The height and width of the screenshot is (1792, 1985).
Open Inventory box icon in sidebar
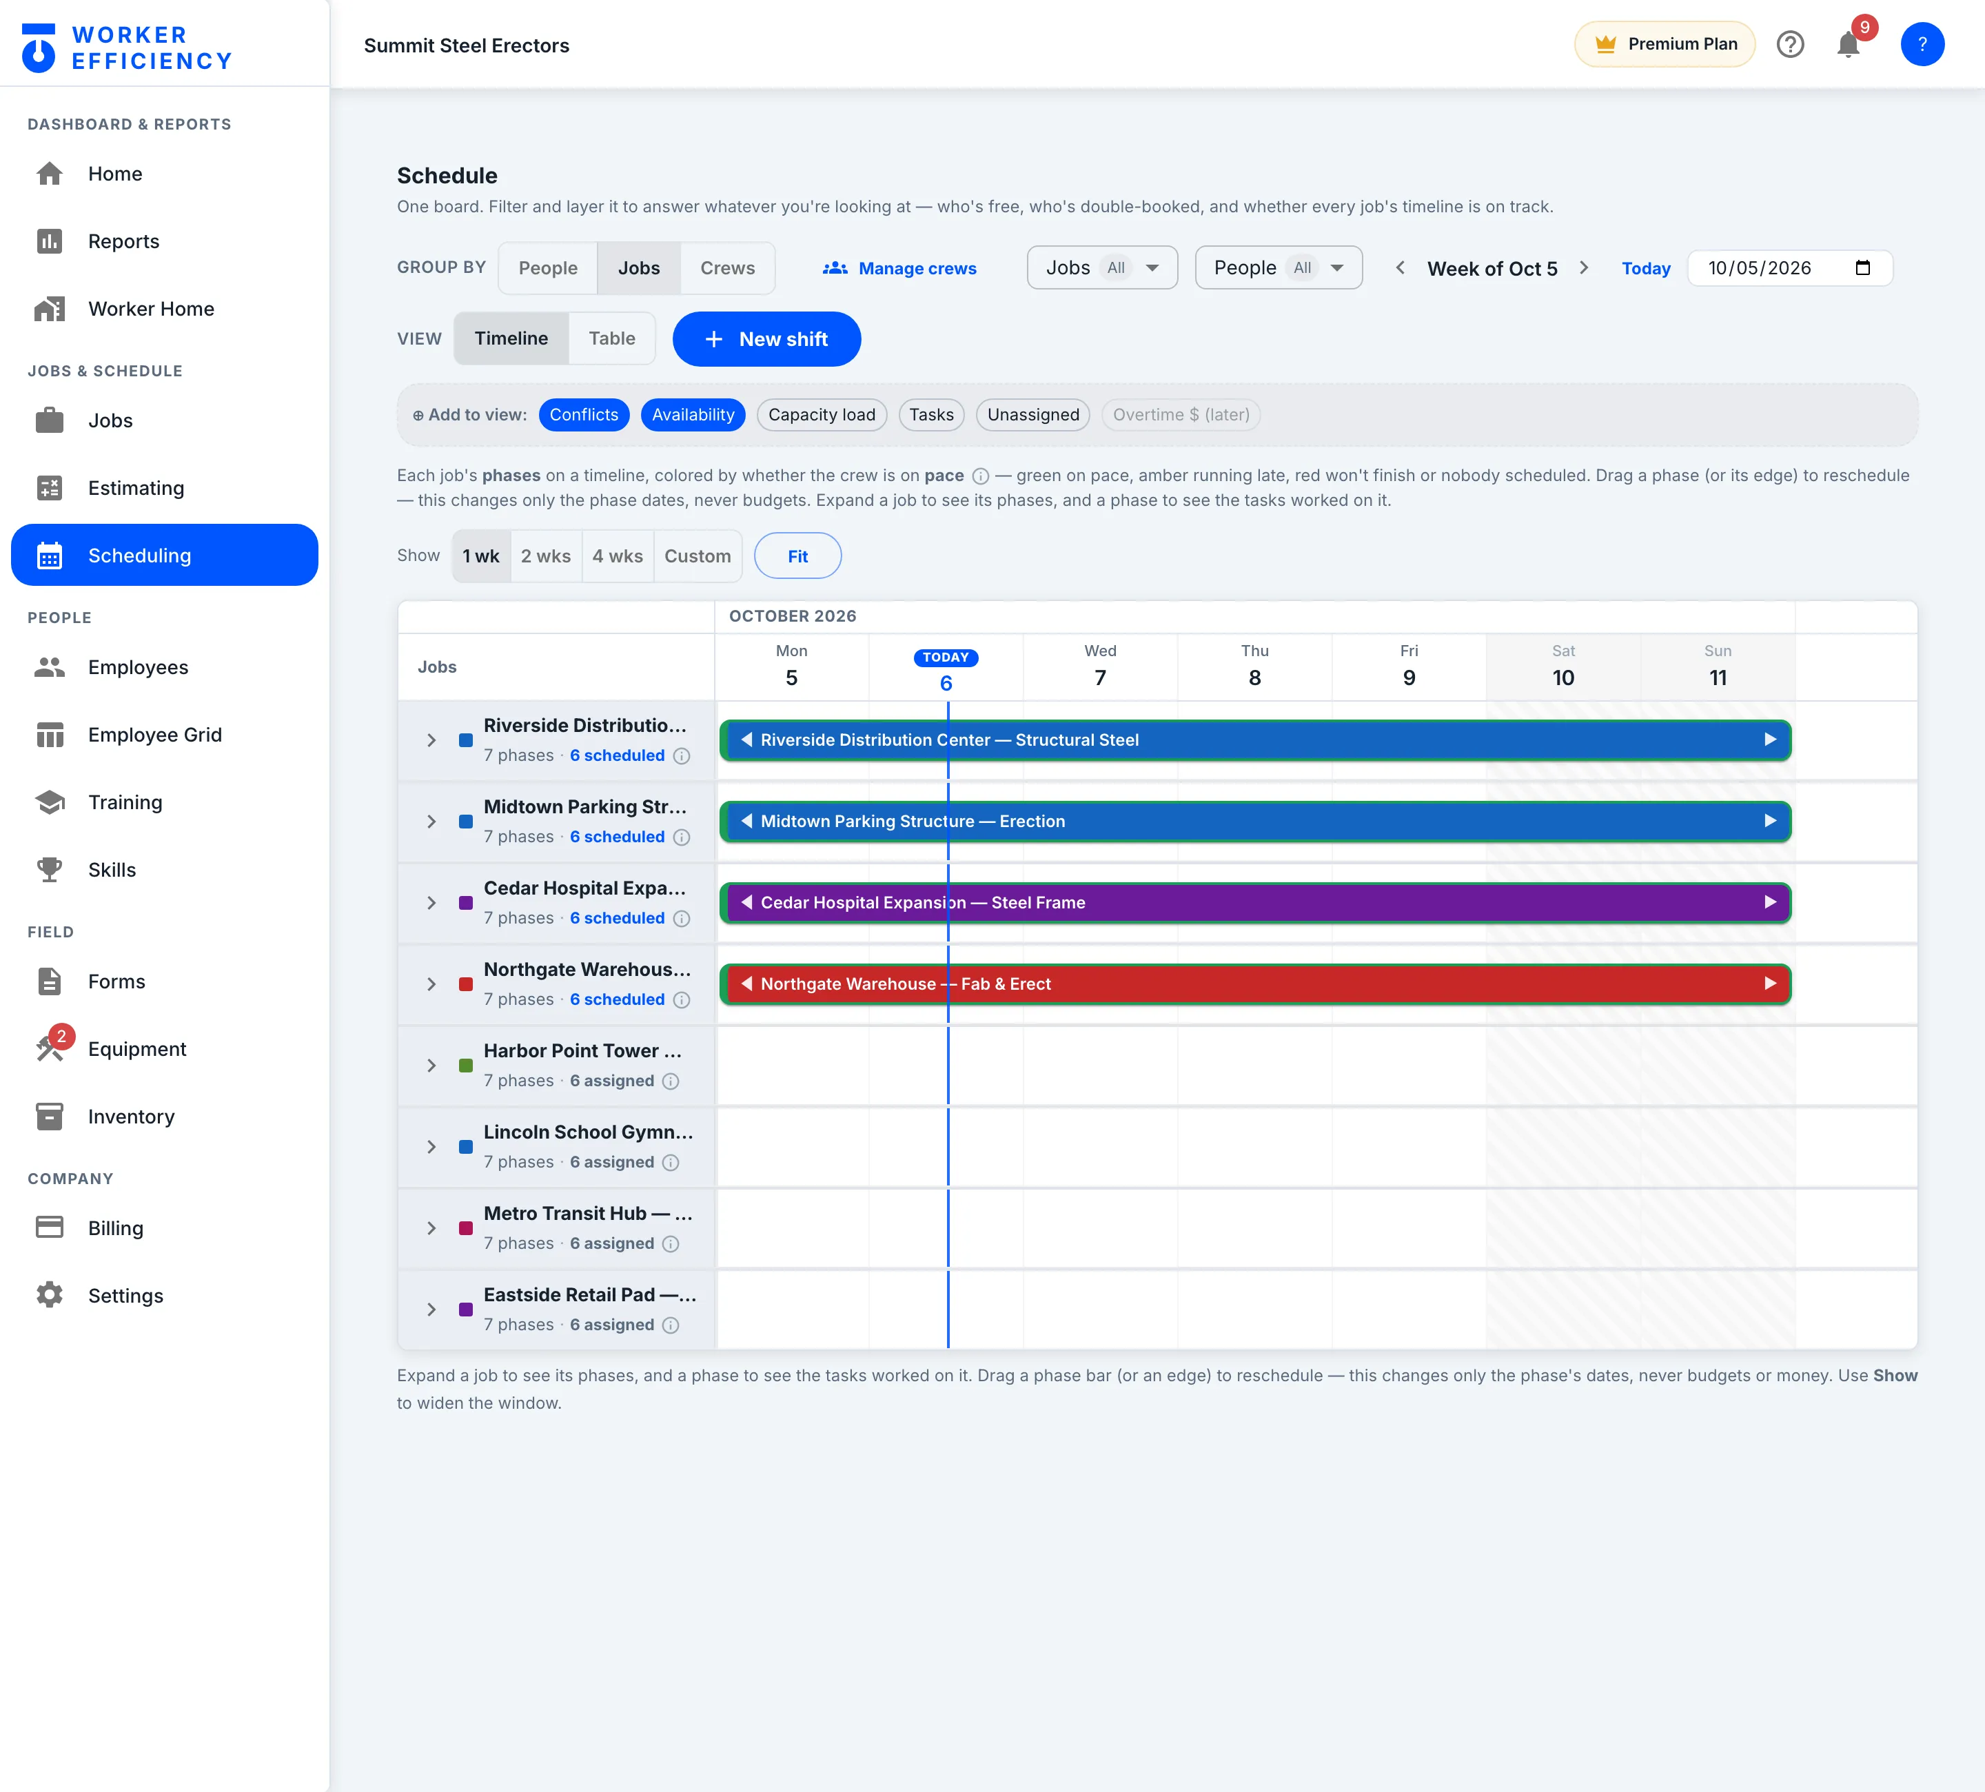click(x=49, y=1117)
